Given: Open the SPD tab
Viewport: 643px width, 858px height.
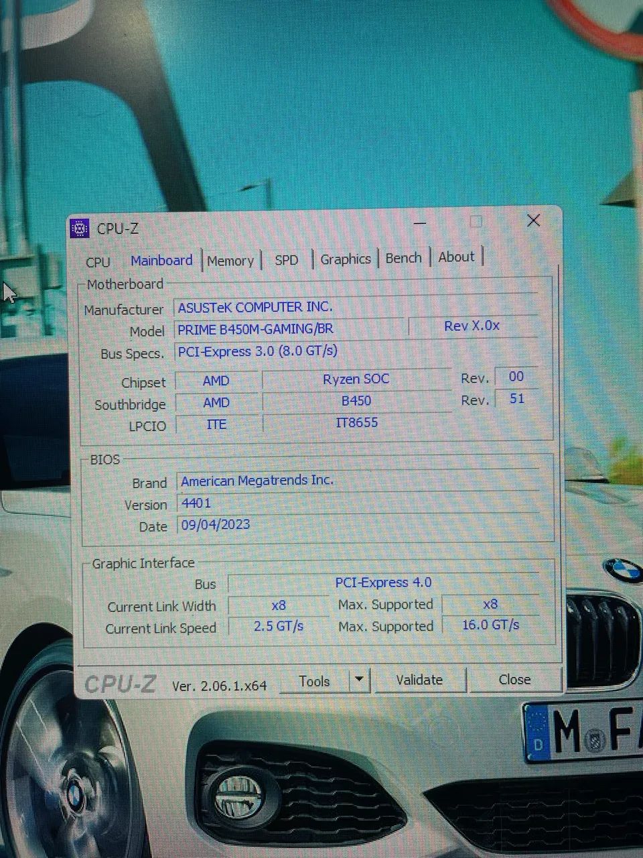Looking at the screenshot, I should 287,260.
